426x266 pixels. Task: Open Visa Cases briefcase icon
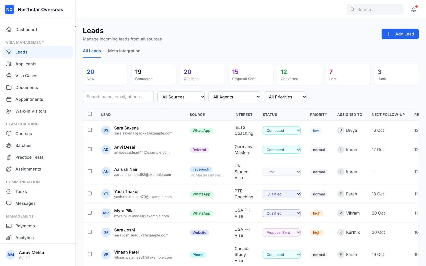9,76
